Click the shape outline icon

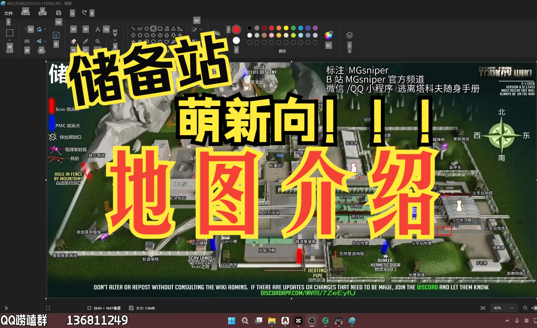194,29
